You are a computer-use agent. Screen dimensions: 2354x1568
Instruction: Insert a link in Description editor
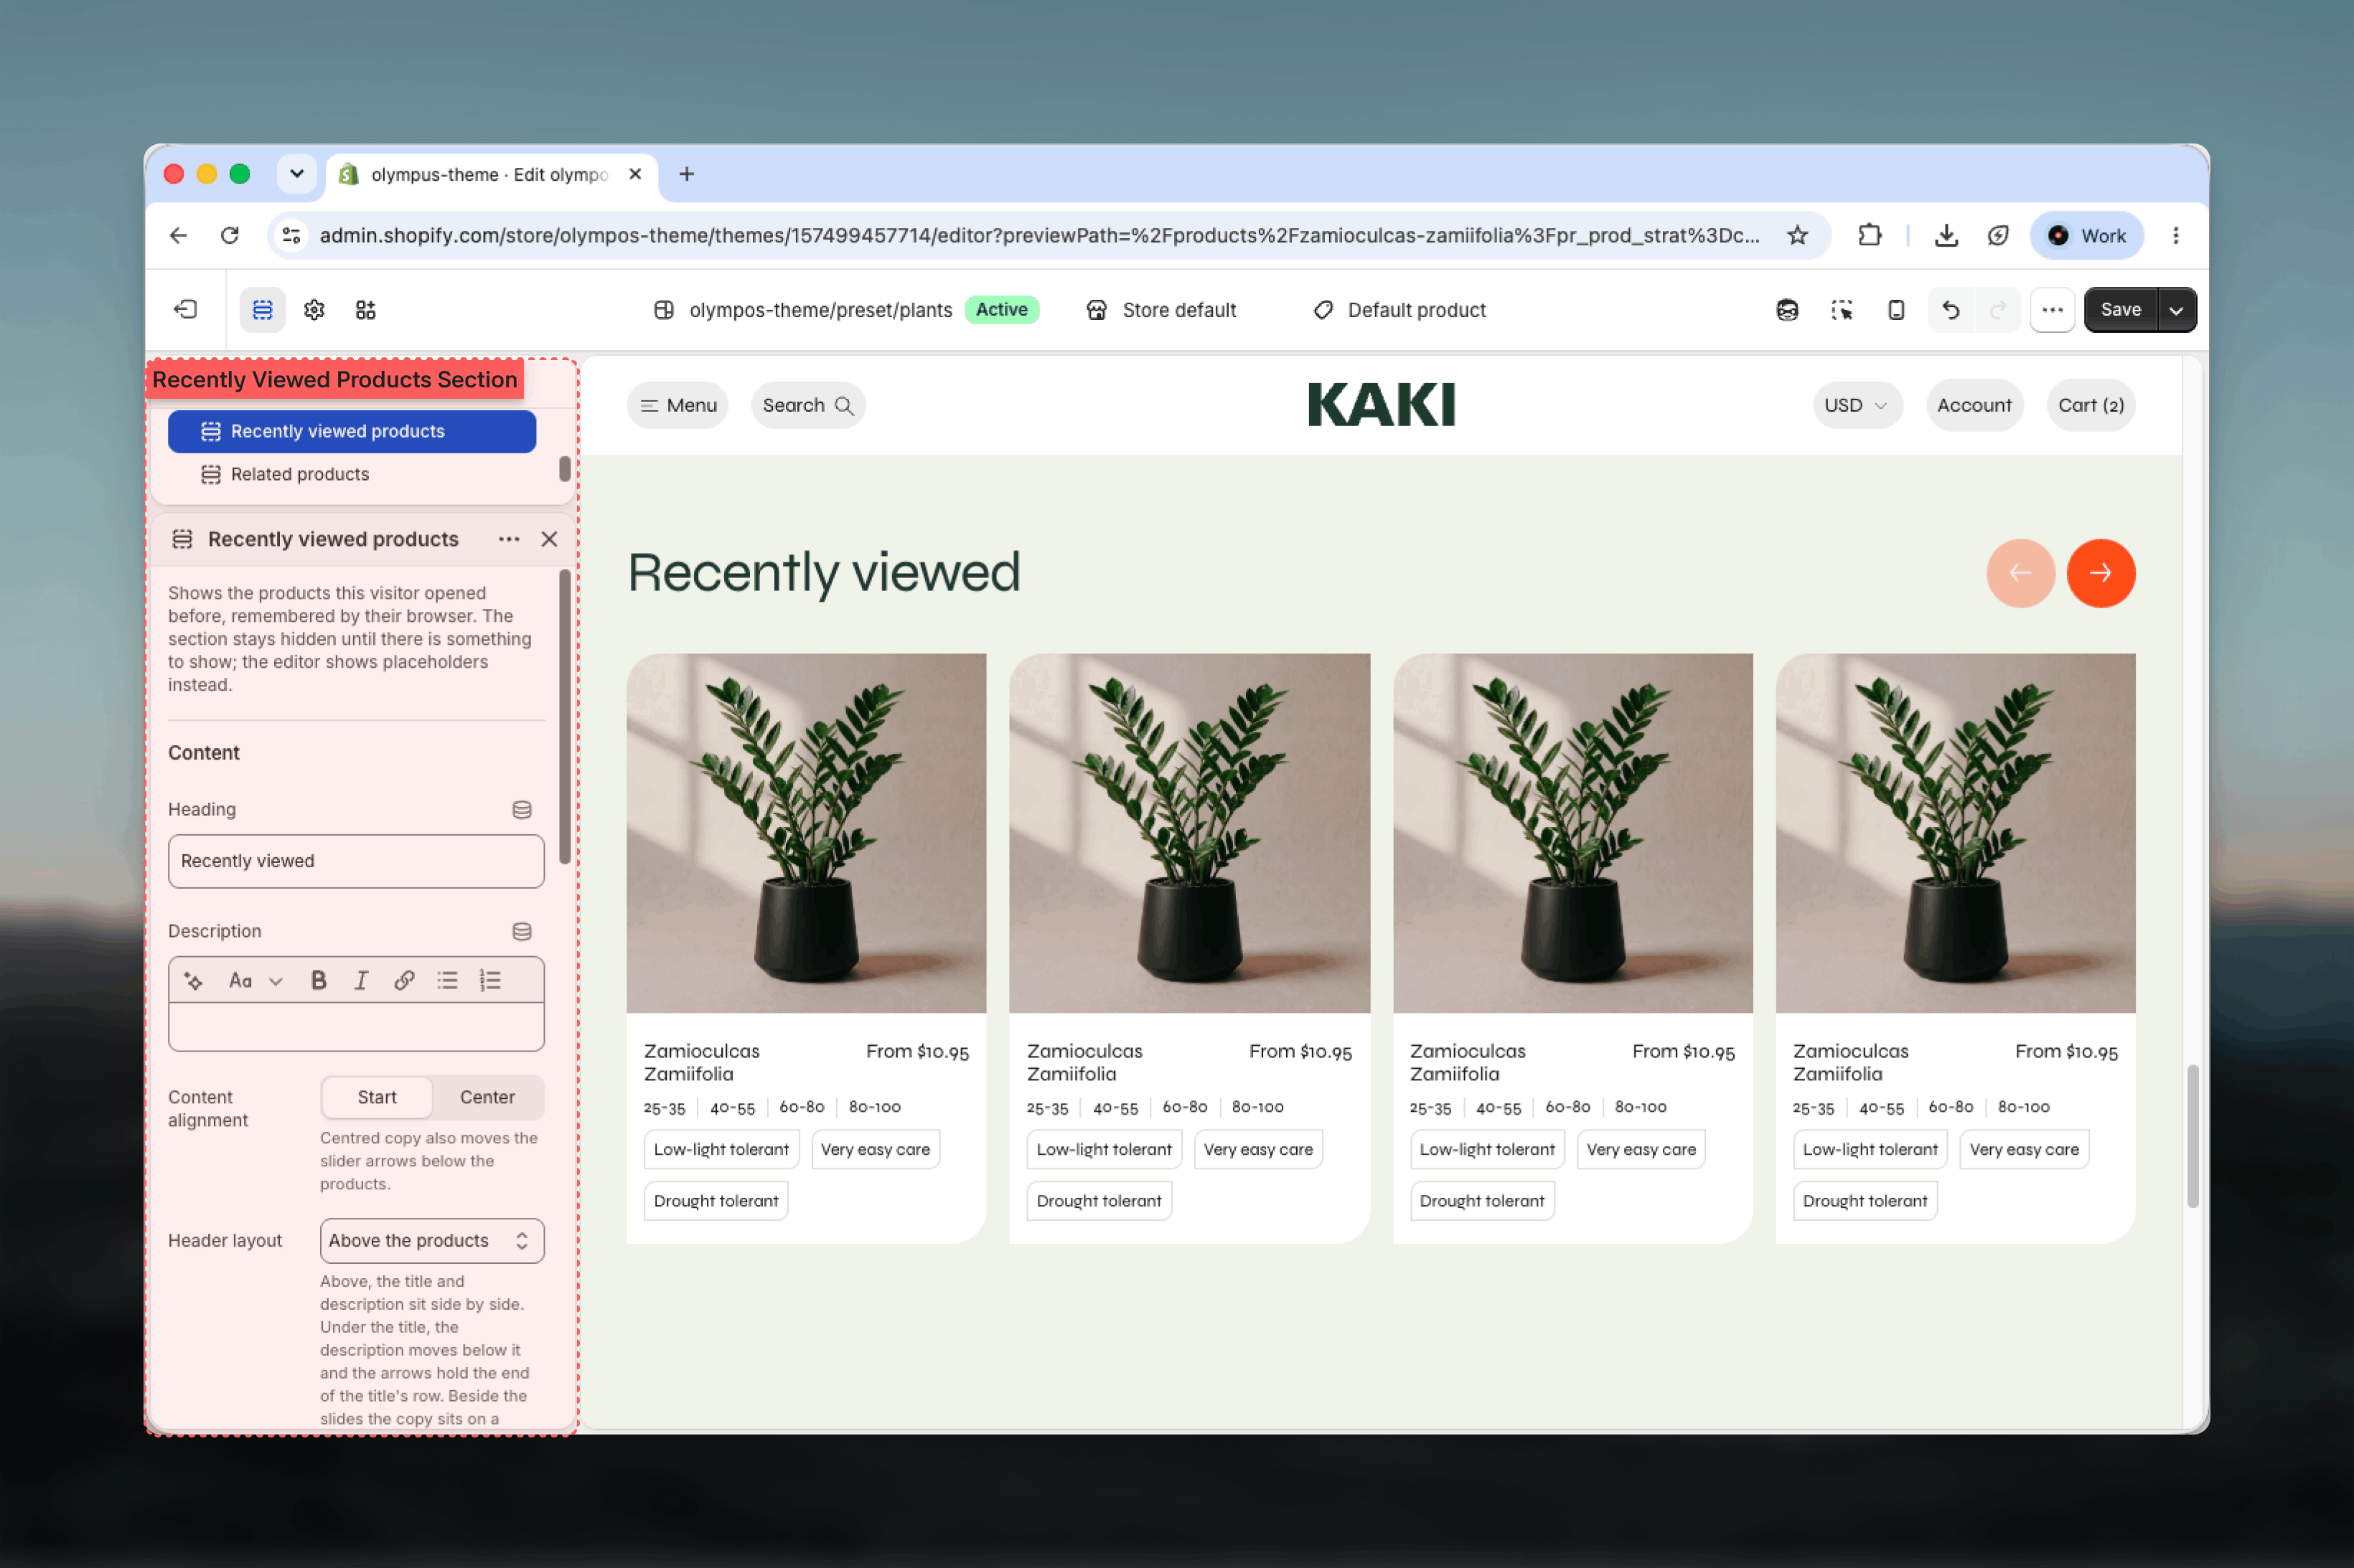(404, 981)
